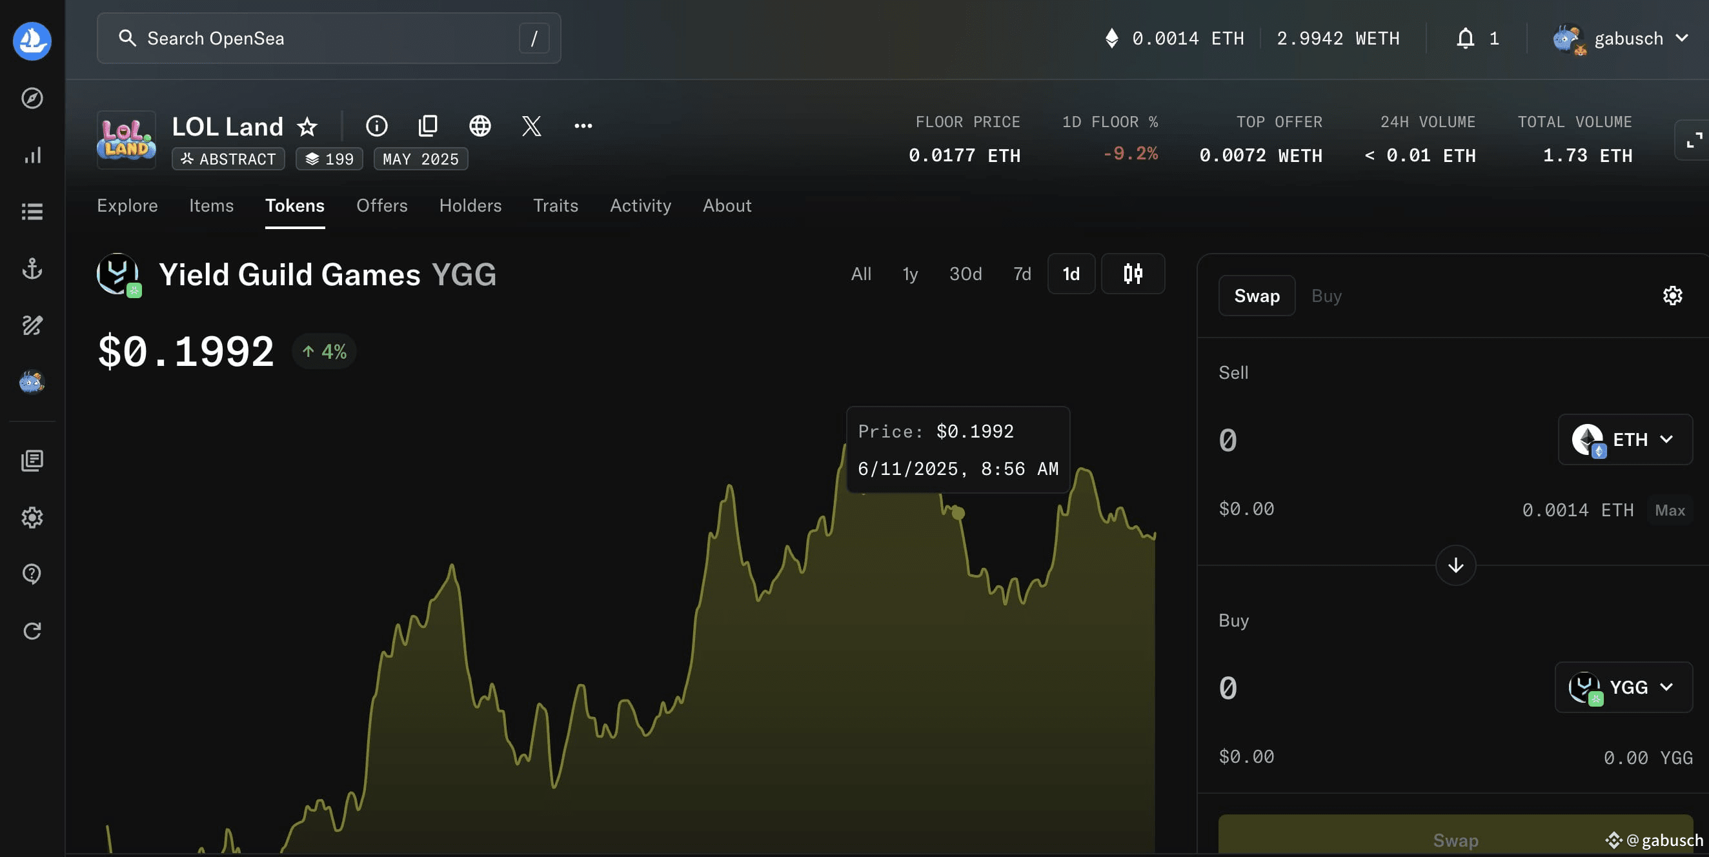1709x857 pixels.
Task: Click the 0.00 YGG balance text
Action: point(1648,758)
